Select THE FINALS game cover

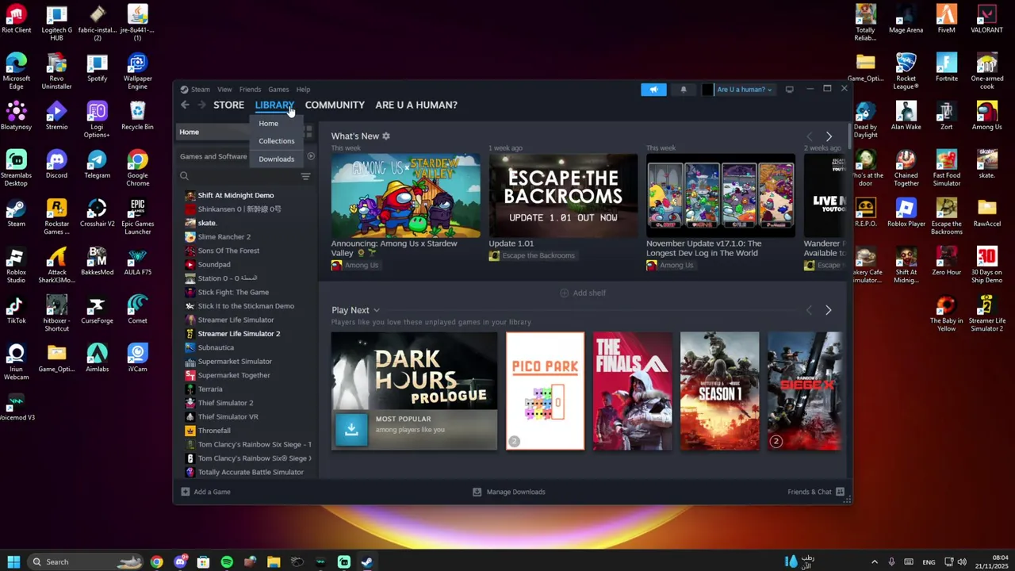click(632, 391)
